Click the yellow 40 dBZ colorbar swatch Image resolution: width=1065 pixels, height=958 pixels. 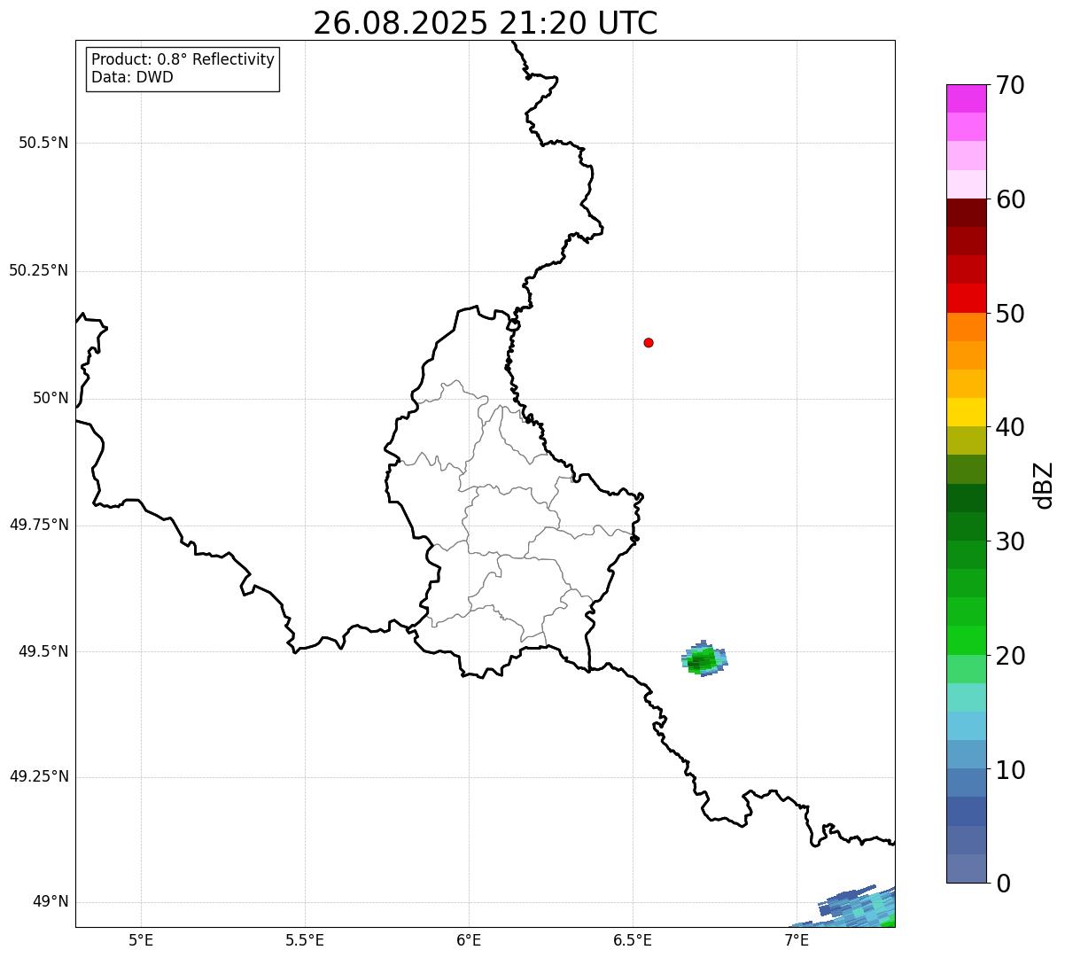pos(967,412)
